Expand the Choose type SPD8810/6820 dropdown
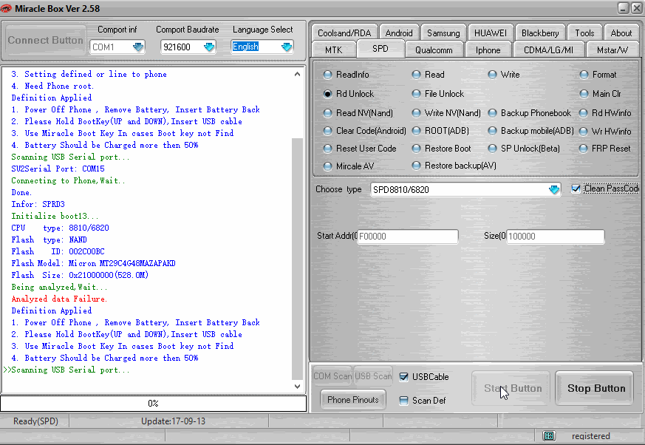The width and height of the screenshot is (645, 445). coord(554,190)
